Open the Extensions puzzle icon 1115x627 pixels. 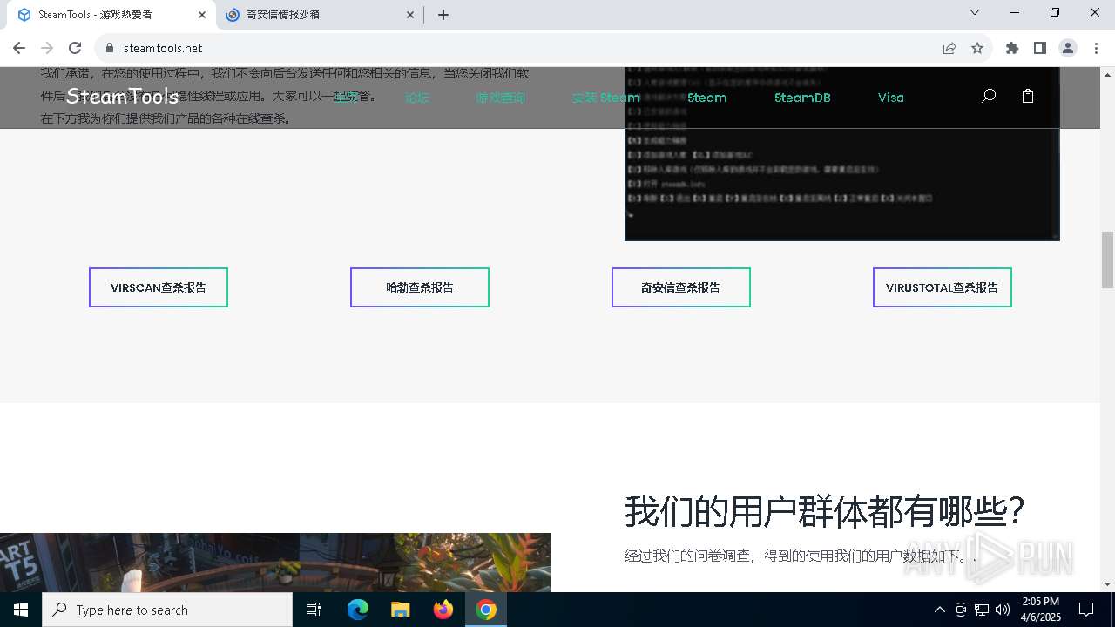[x=1012, y=48]
